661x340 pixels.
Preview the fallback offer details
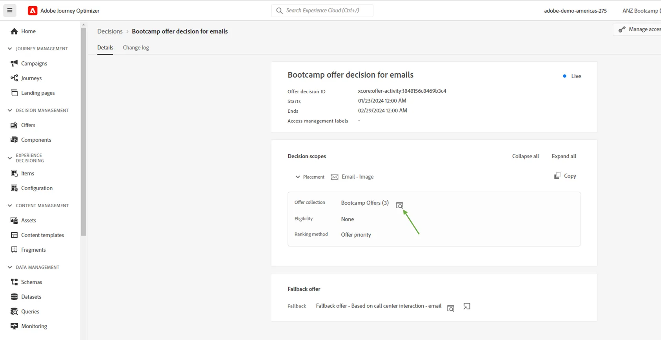click(451, 309)
